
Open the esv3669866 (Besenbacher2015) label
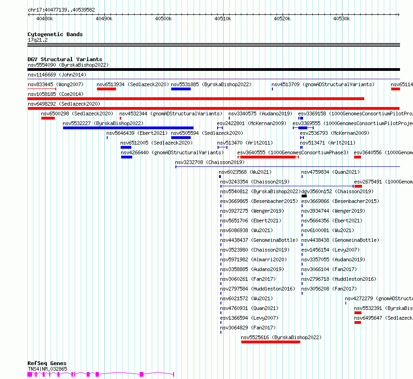[340, 201]
